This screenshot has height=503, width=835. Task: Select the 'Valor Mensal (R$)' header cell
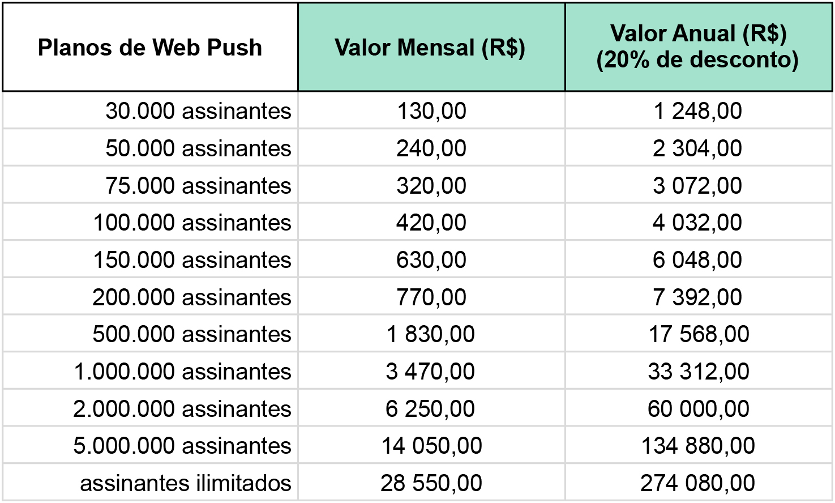pyautogui.click(x=431, y=47)
